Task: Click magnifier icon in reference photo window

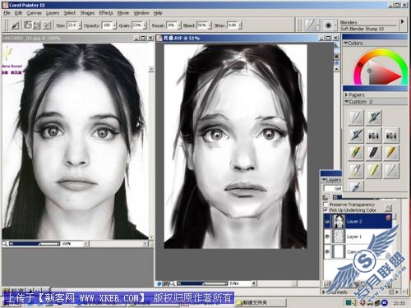Action: click(x=5, y=243)
